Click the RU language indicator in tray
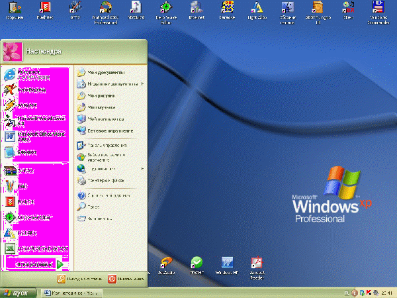 click(347, 293)
